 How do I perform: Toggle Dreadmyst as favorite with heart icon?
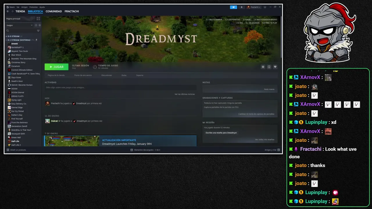pyautogui.click(x=275, y=67)
